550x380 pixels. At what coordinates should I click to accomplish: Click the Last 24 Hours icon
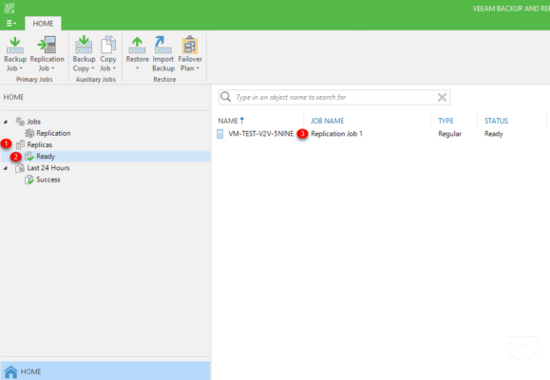20,168
